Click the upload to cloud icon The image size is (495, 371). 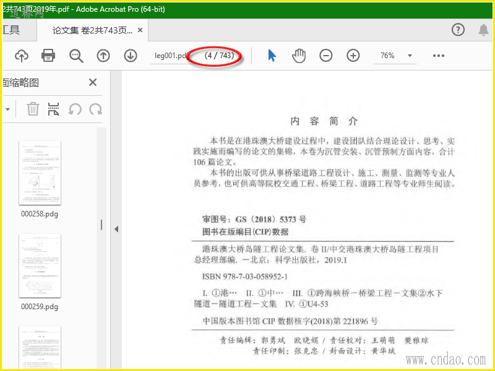tap(22, 56)
